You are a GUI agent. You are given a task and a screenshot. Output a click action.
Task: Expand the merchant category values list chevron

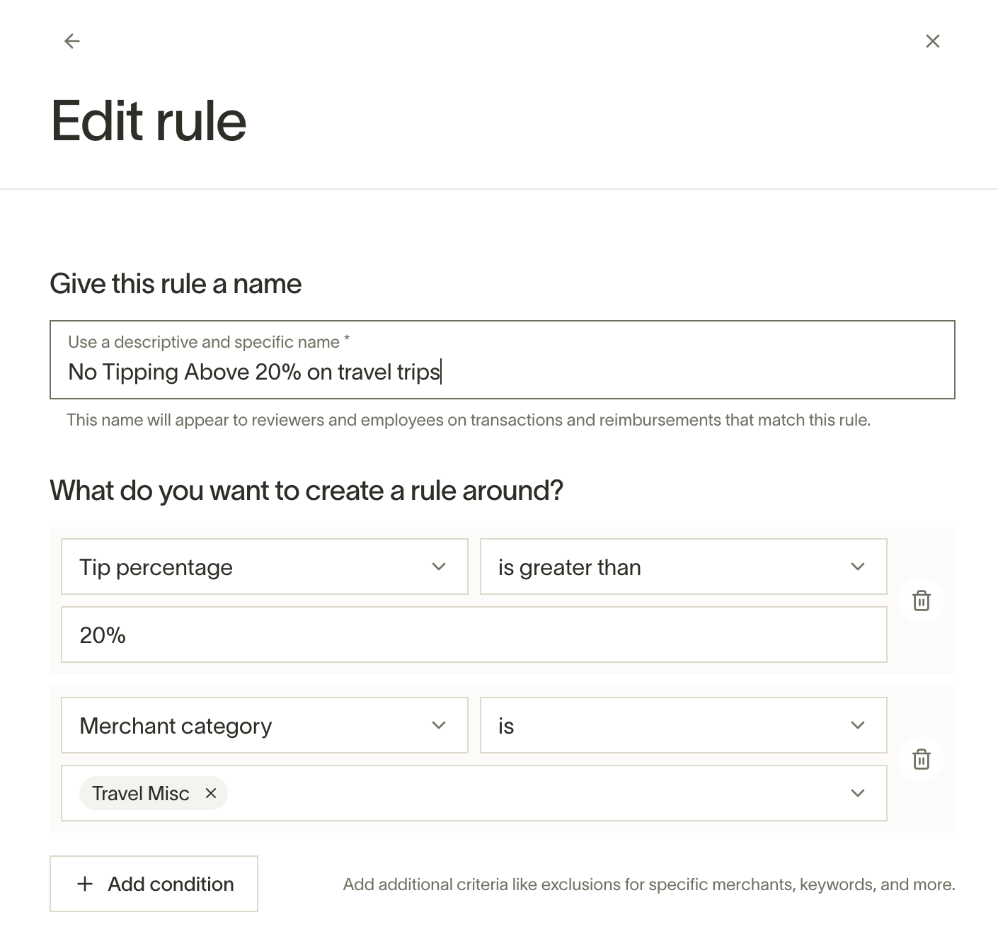[858, 793]
